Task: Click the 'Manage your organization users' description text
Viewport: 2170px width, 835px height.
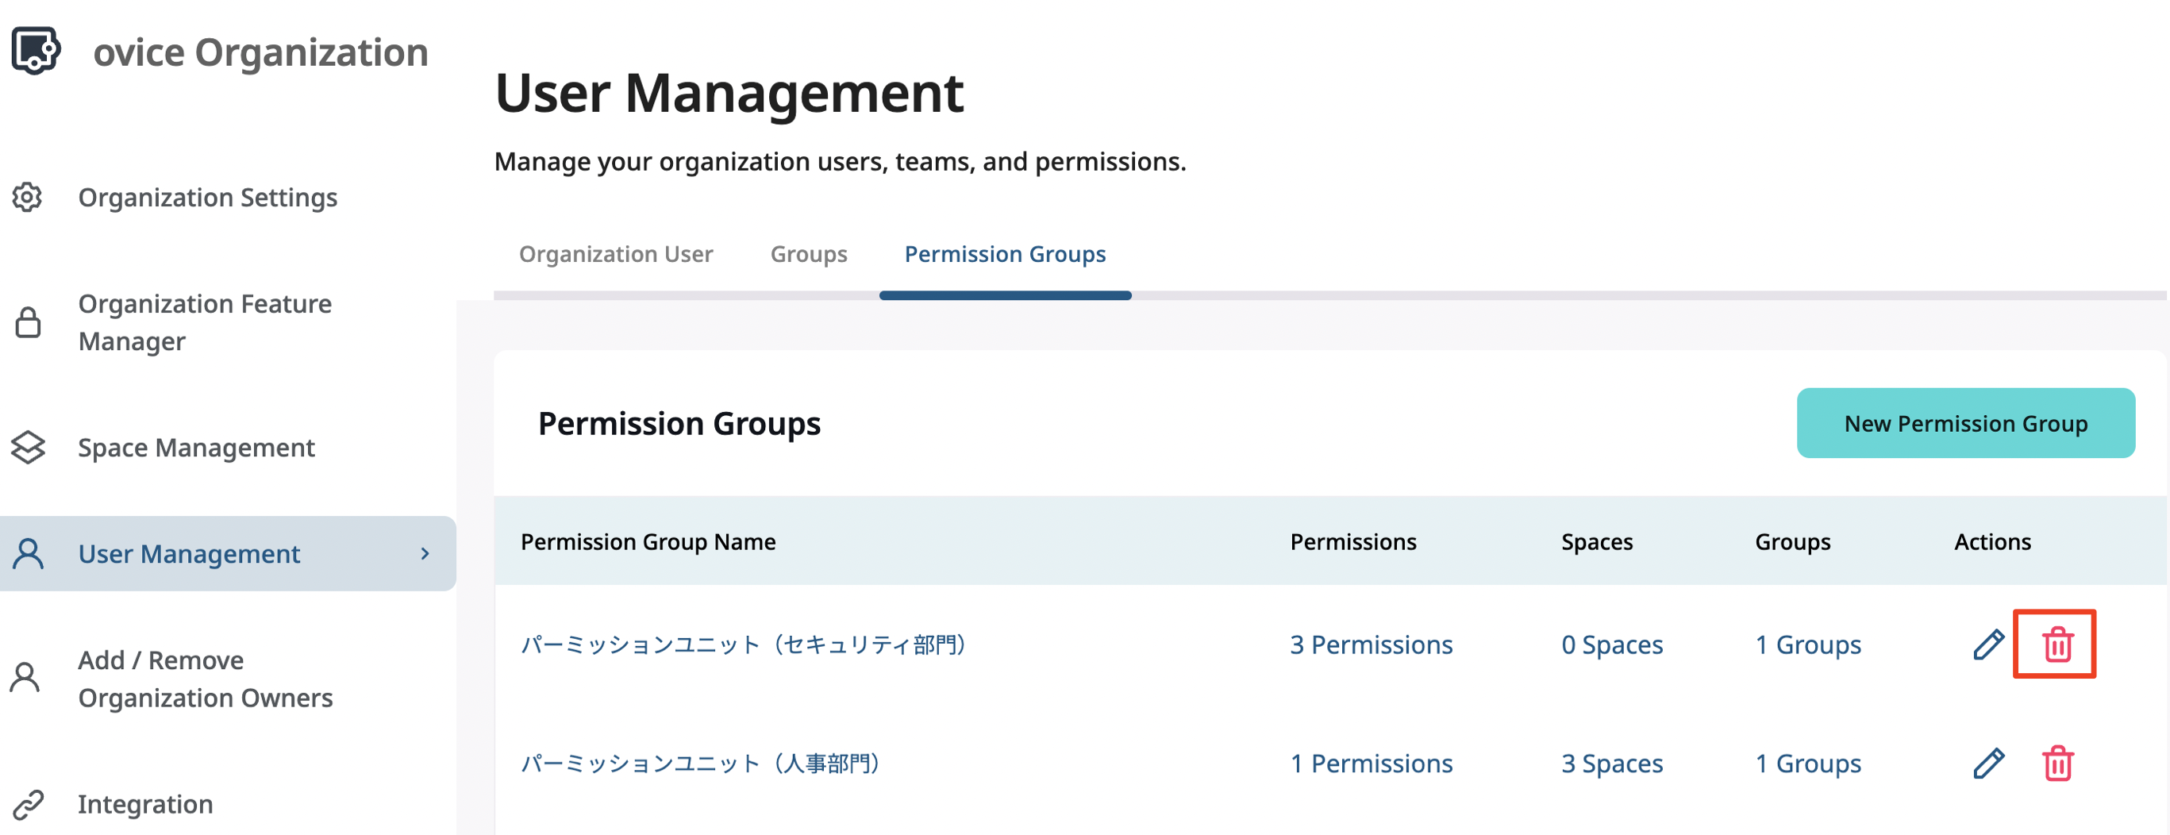Action: 840,161
